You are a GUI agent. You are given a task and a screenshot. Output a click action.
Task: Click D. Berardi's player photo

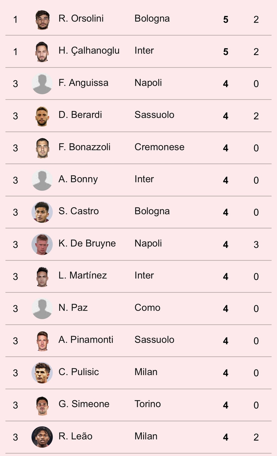pos(42,116)
